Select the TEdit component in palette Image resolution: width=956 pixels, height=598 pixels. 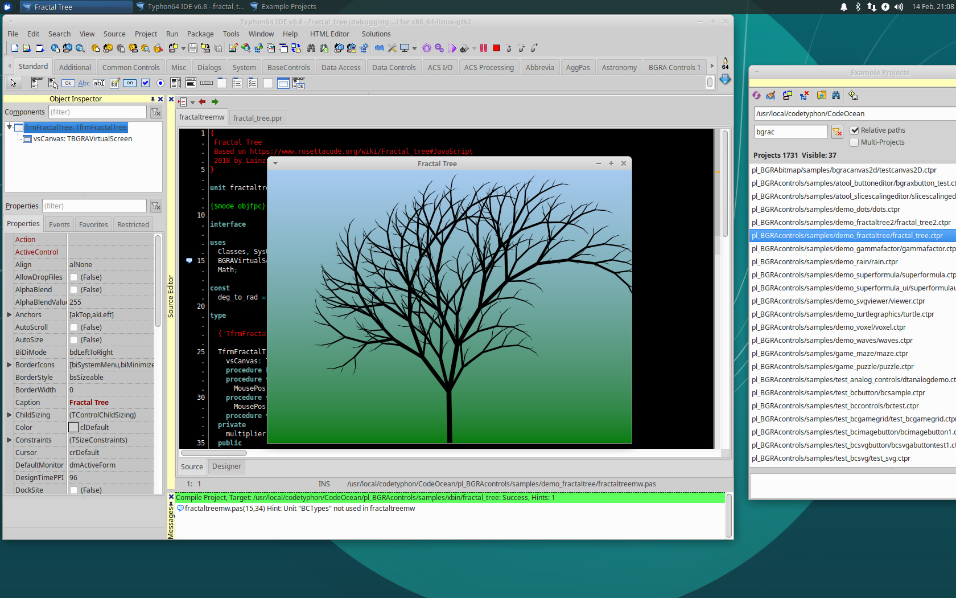click(99, 83)
